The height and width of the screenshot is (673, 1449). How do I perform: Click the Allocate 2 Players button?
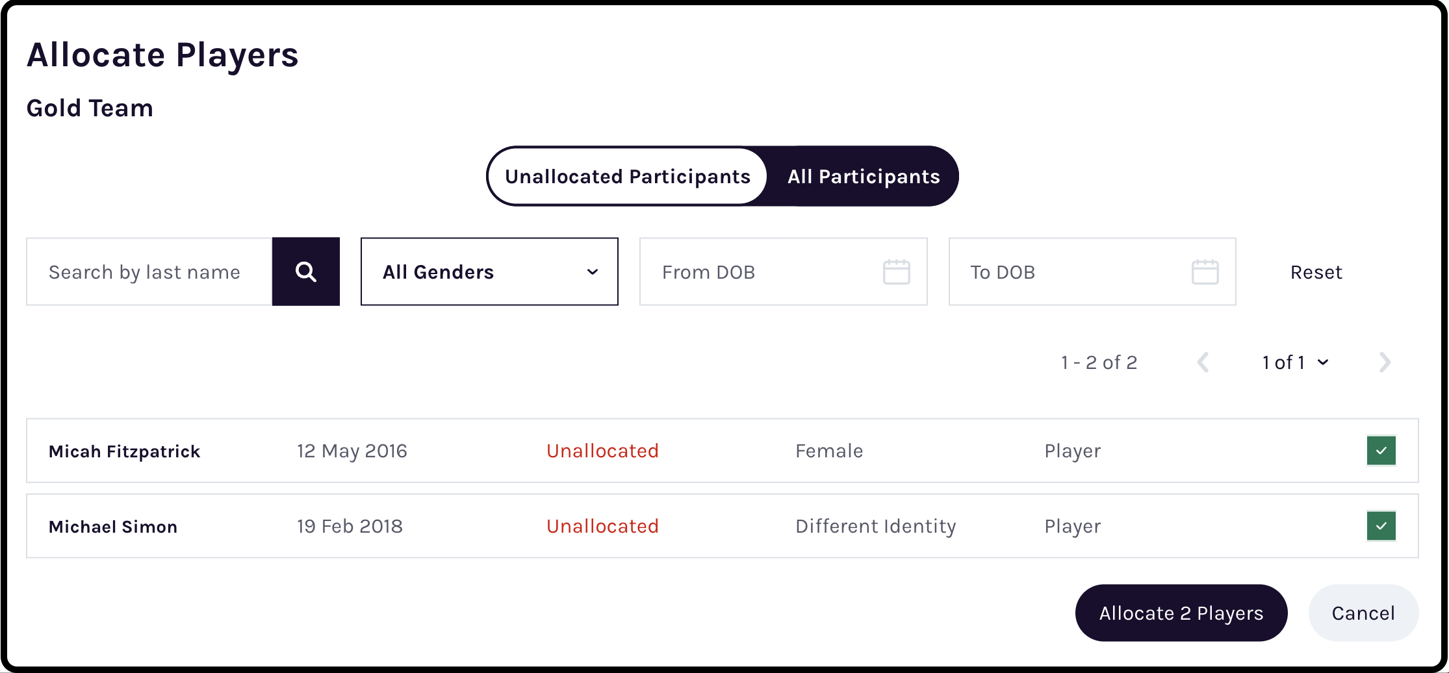tap(1181, 613)
